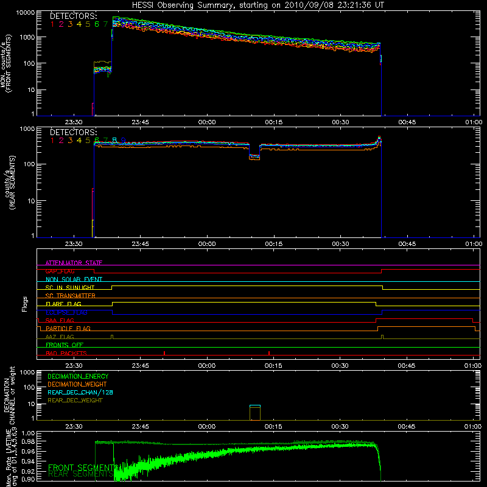The image size is (487, 487).
Task: Select the SAA_FLAG label
Action: tap(60, 320)
